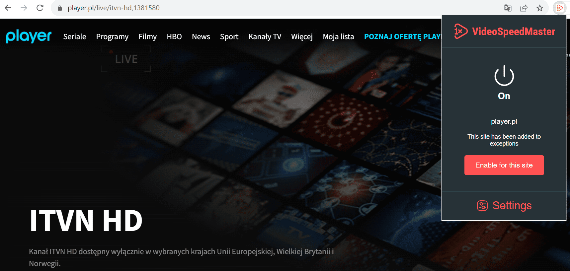The image size is (570, 271).
Task: Click the VideoSpeedMaster title text
Action: point(514,32)
